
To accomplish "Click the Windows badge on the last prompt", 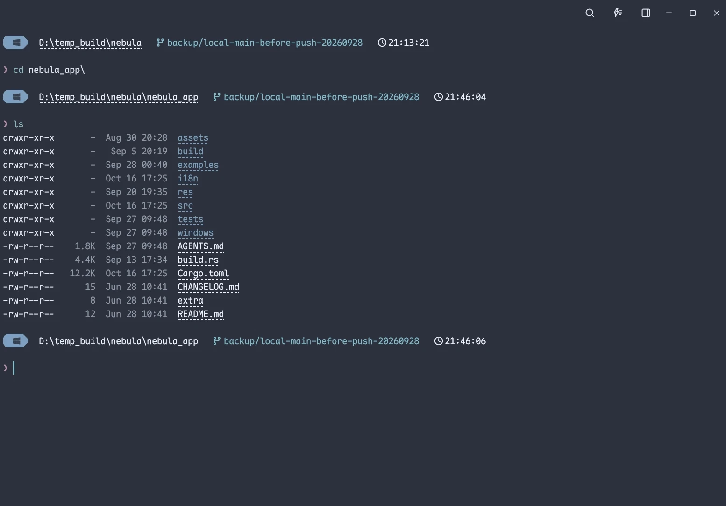I will tap(15, 341).
